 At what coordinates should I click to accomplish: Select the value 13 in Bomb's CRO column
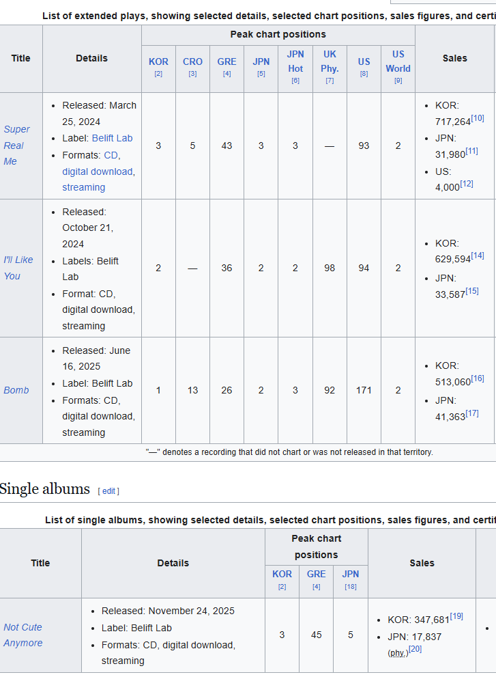point(192,390)
